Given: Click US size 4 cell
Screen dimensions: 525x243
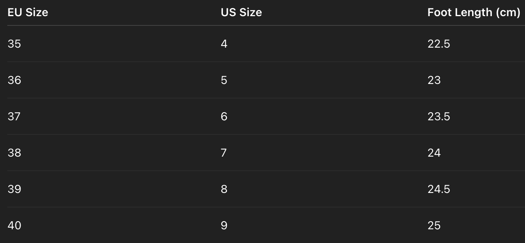Looking at the screenshot, I should click(x=224, y=44).
